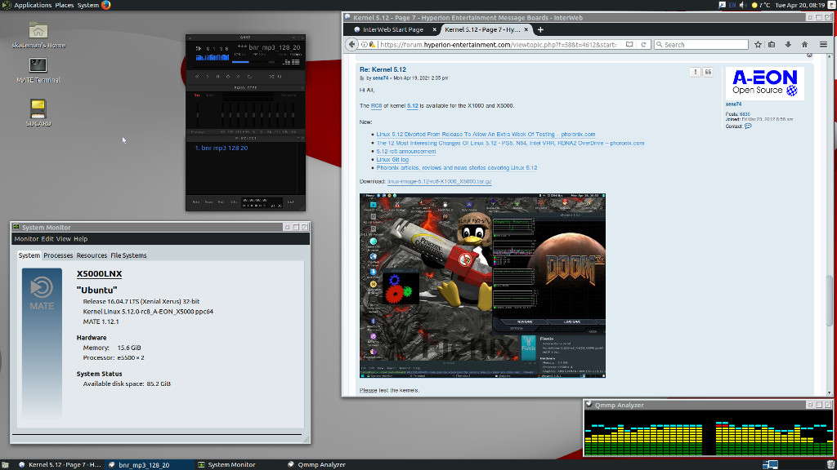837x470 pixels.
Task: Skip to next track in Qmmp
Action: point(239,77)
